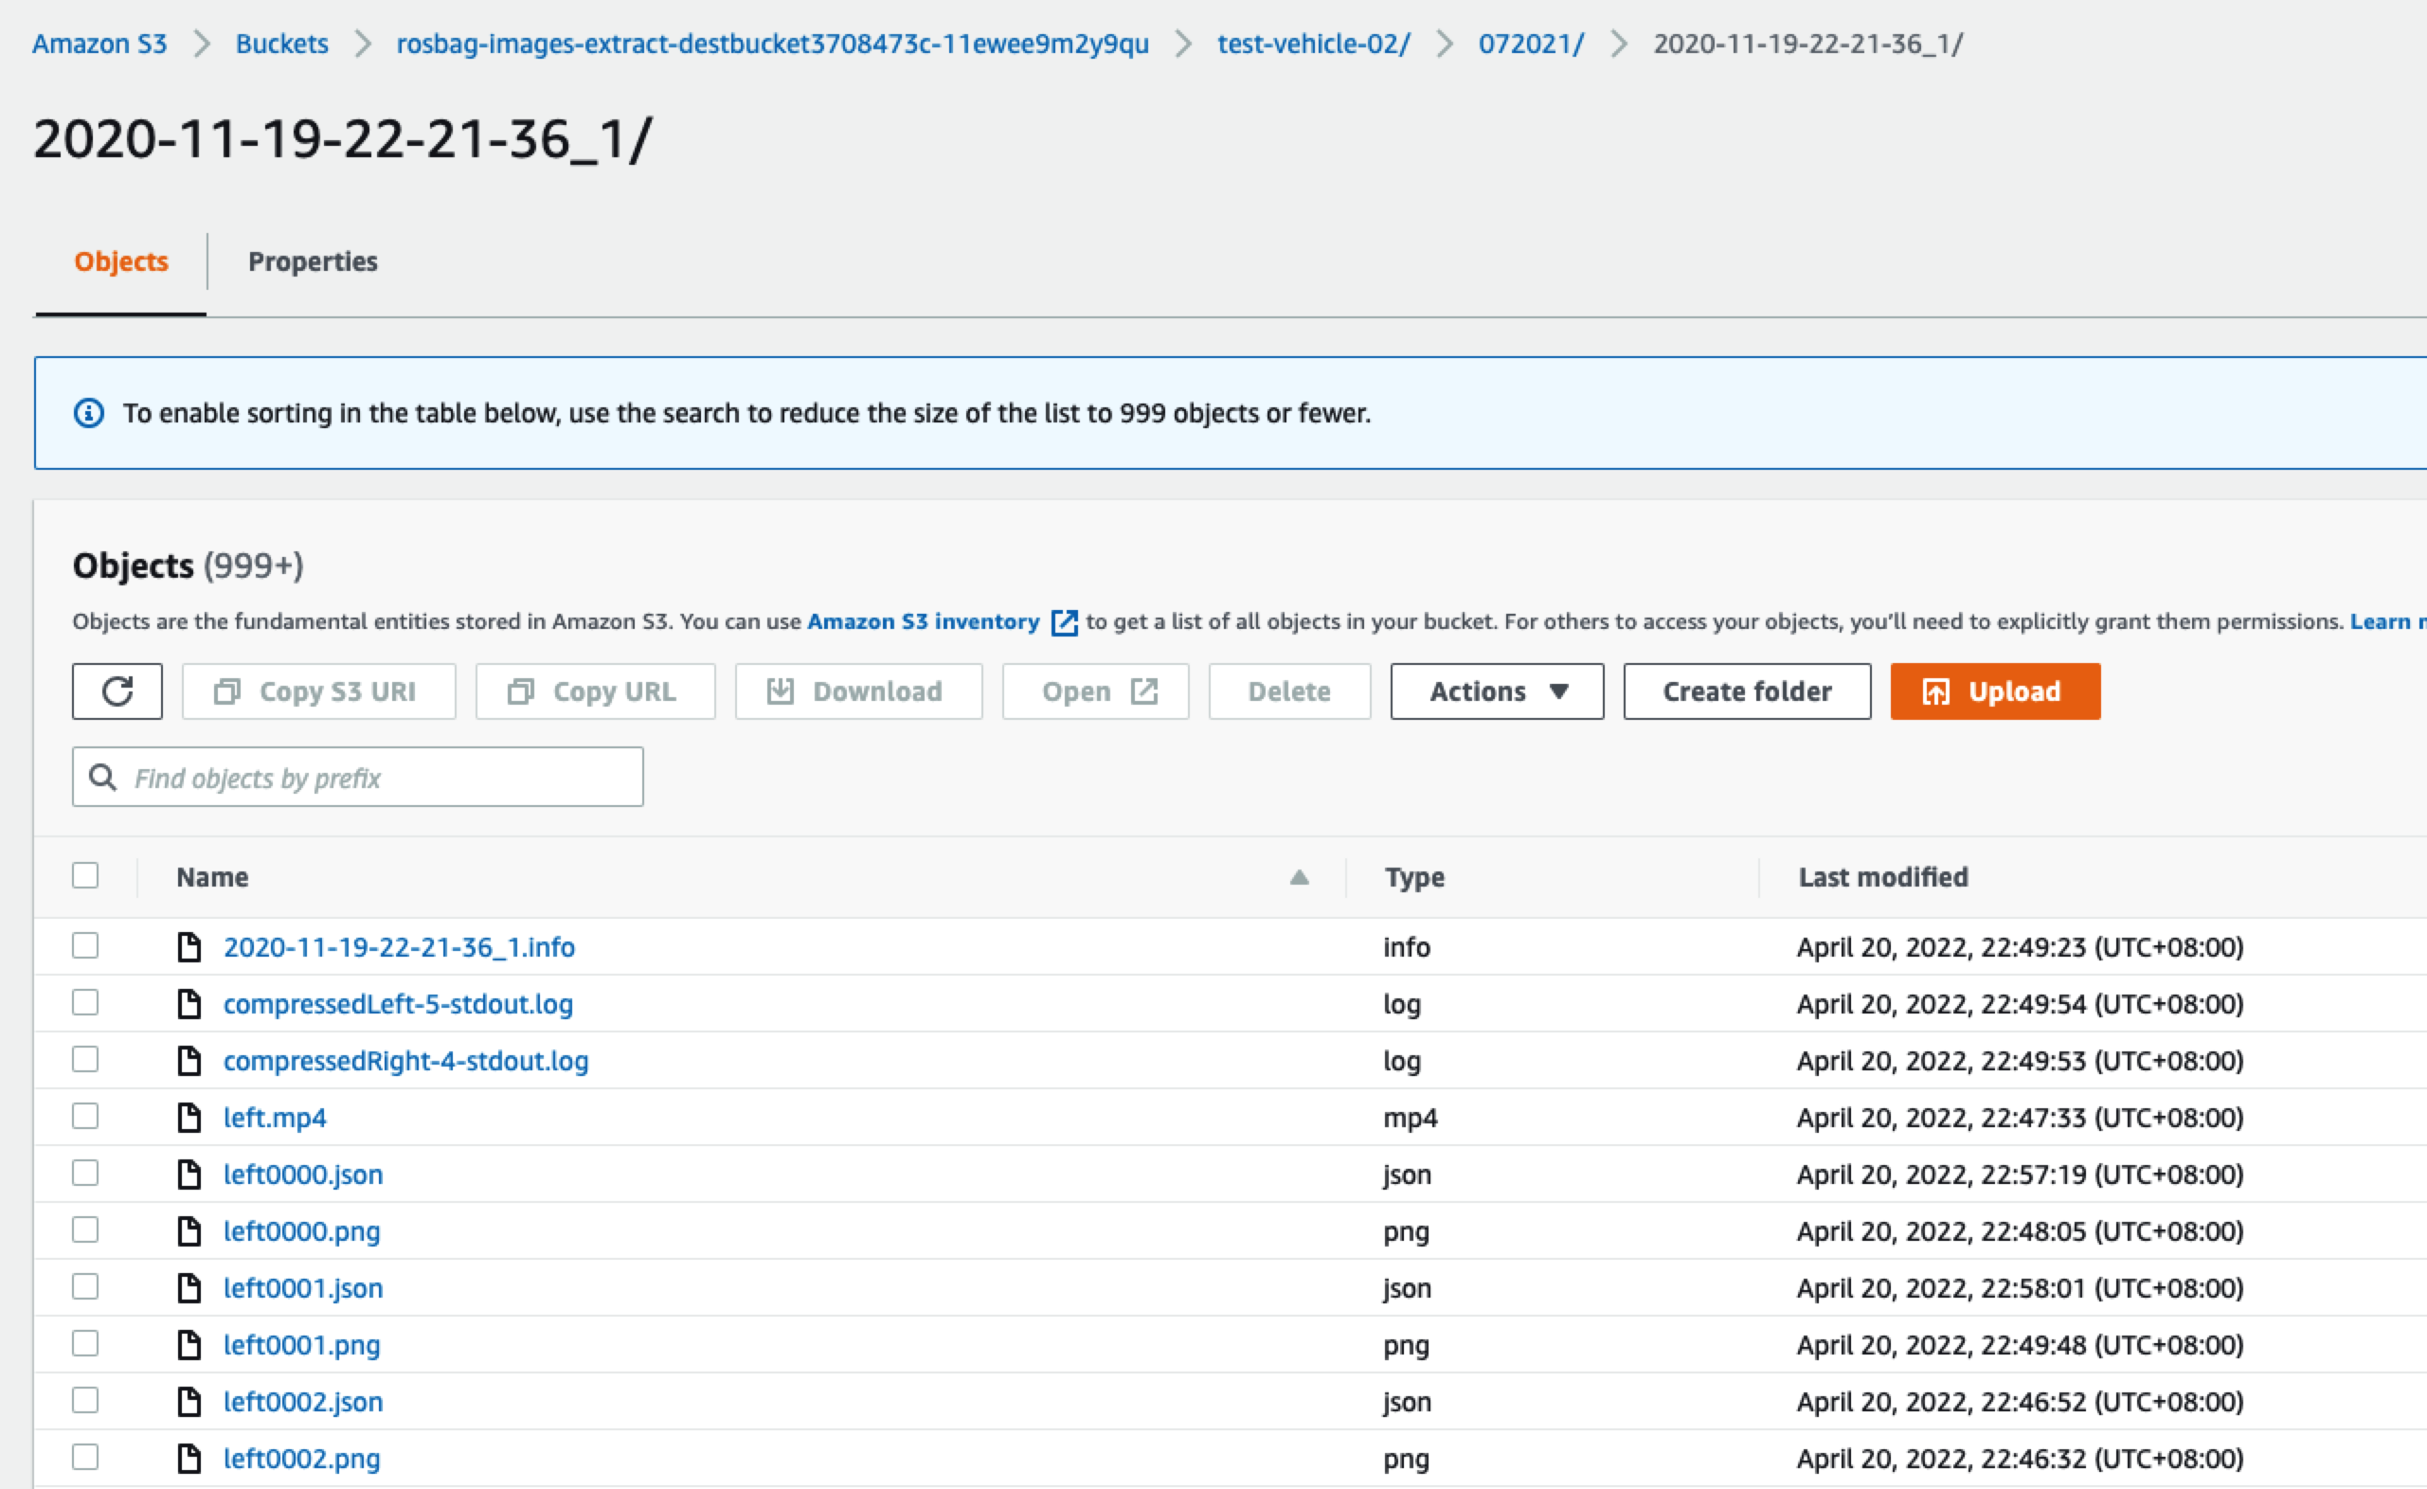2427x1489 pixels.
Task: Check the box for left0001.json
Action: 85,1286
